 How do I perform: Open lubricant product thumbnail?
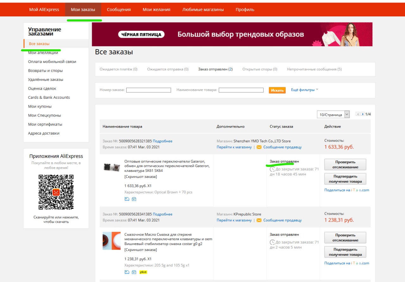click(112, 241)
